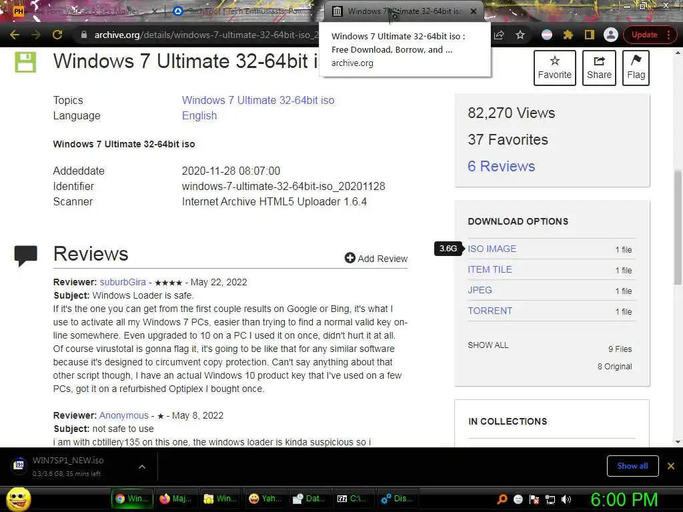Click the scrollbar down arrow
Viewport: 683px width, 512px height.
678,442
